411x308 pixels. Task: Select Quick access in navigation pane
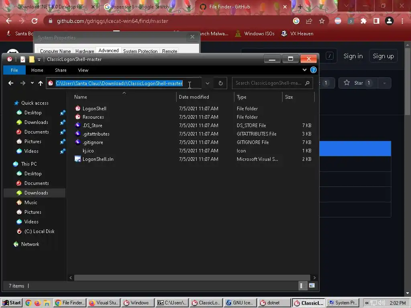click(x=35, y=103)
